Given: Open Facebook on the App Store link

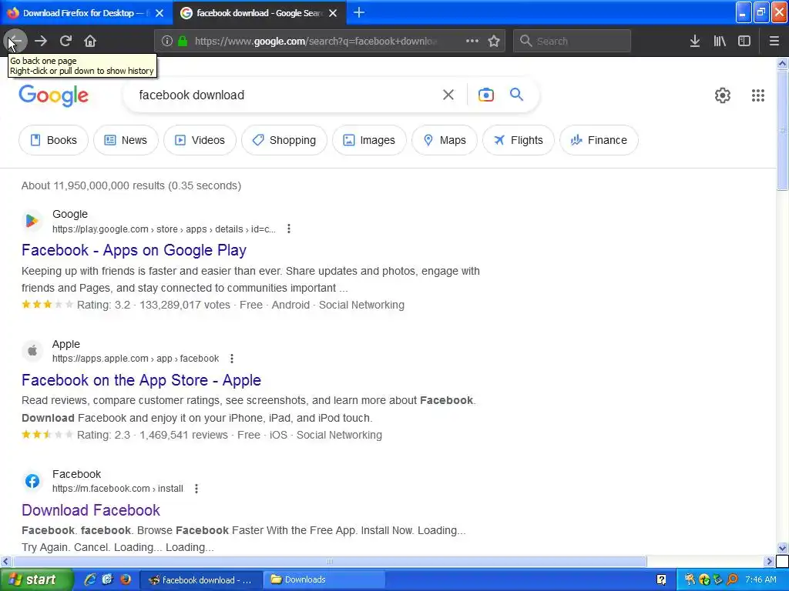Looking at the screenshot, I should (x=142, y=380).
